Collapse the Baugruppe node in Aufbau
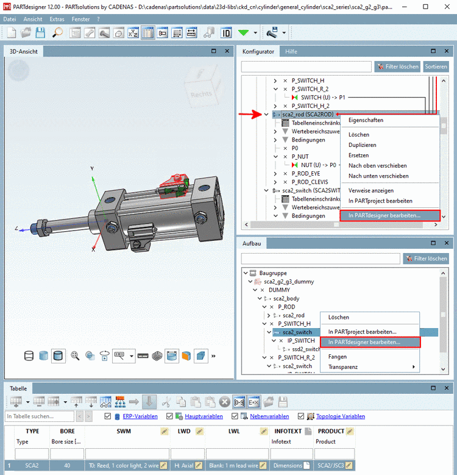457x475 pixels. coord(246,273)
